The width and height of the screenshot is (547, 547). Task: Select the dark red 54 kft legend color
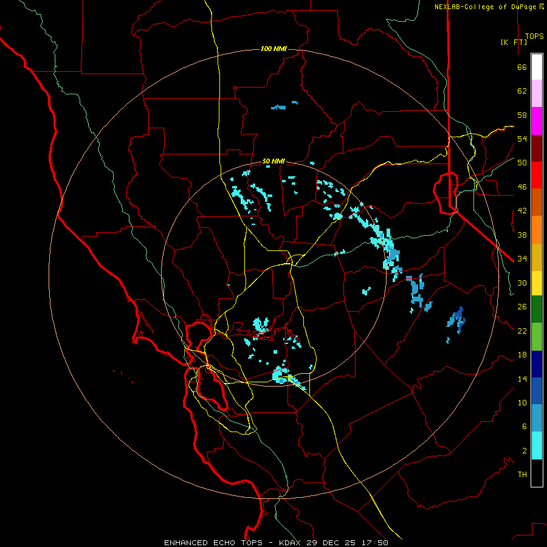537,148
